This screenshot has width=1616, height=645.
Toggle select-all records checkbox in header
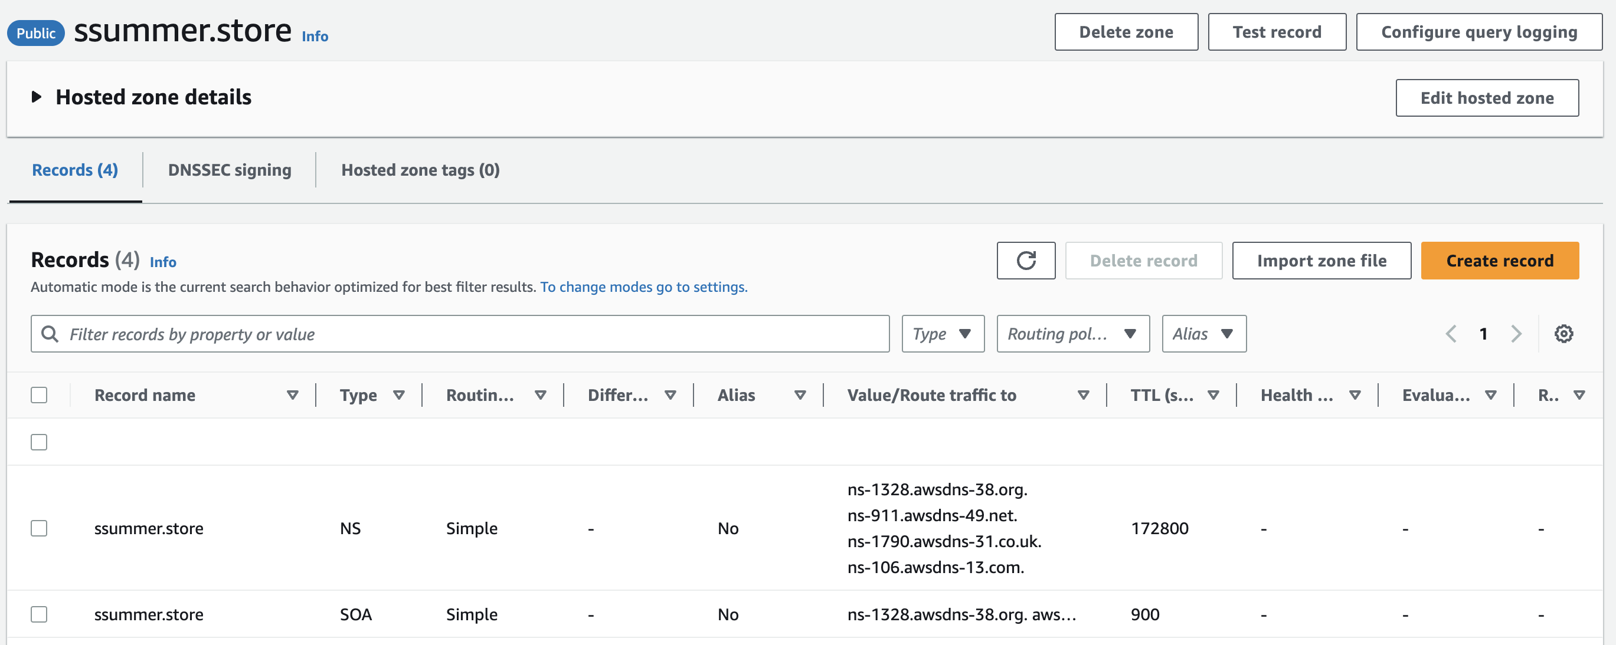39,395
